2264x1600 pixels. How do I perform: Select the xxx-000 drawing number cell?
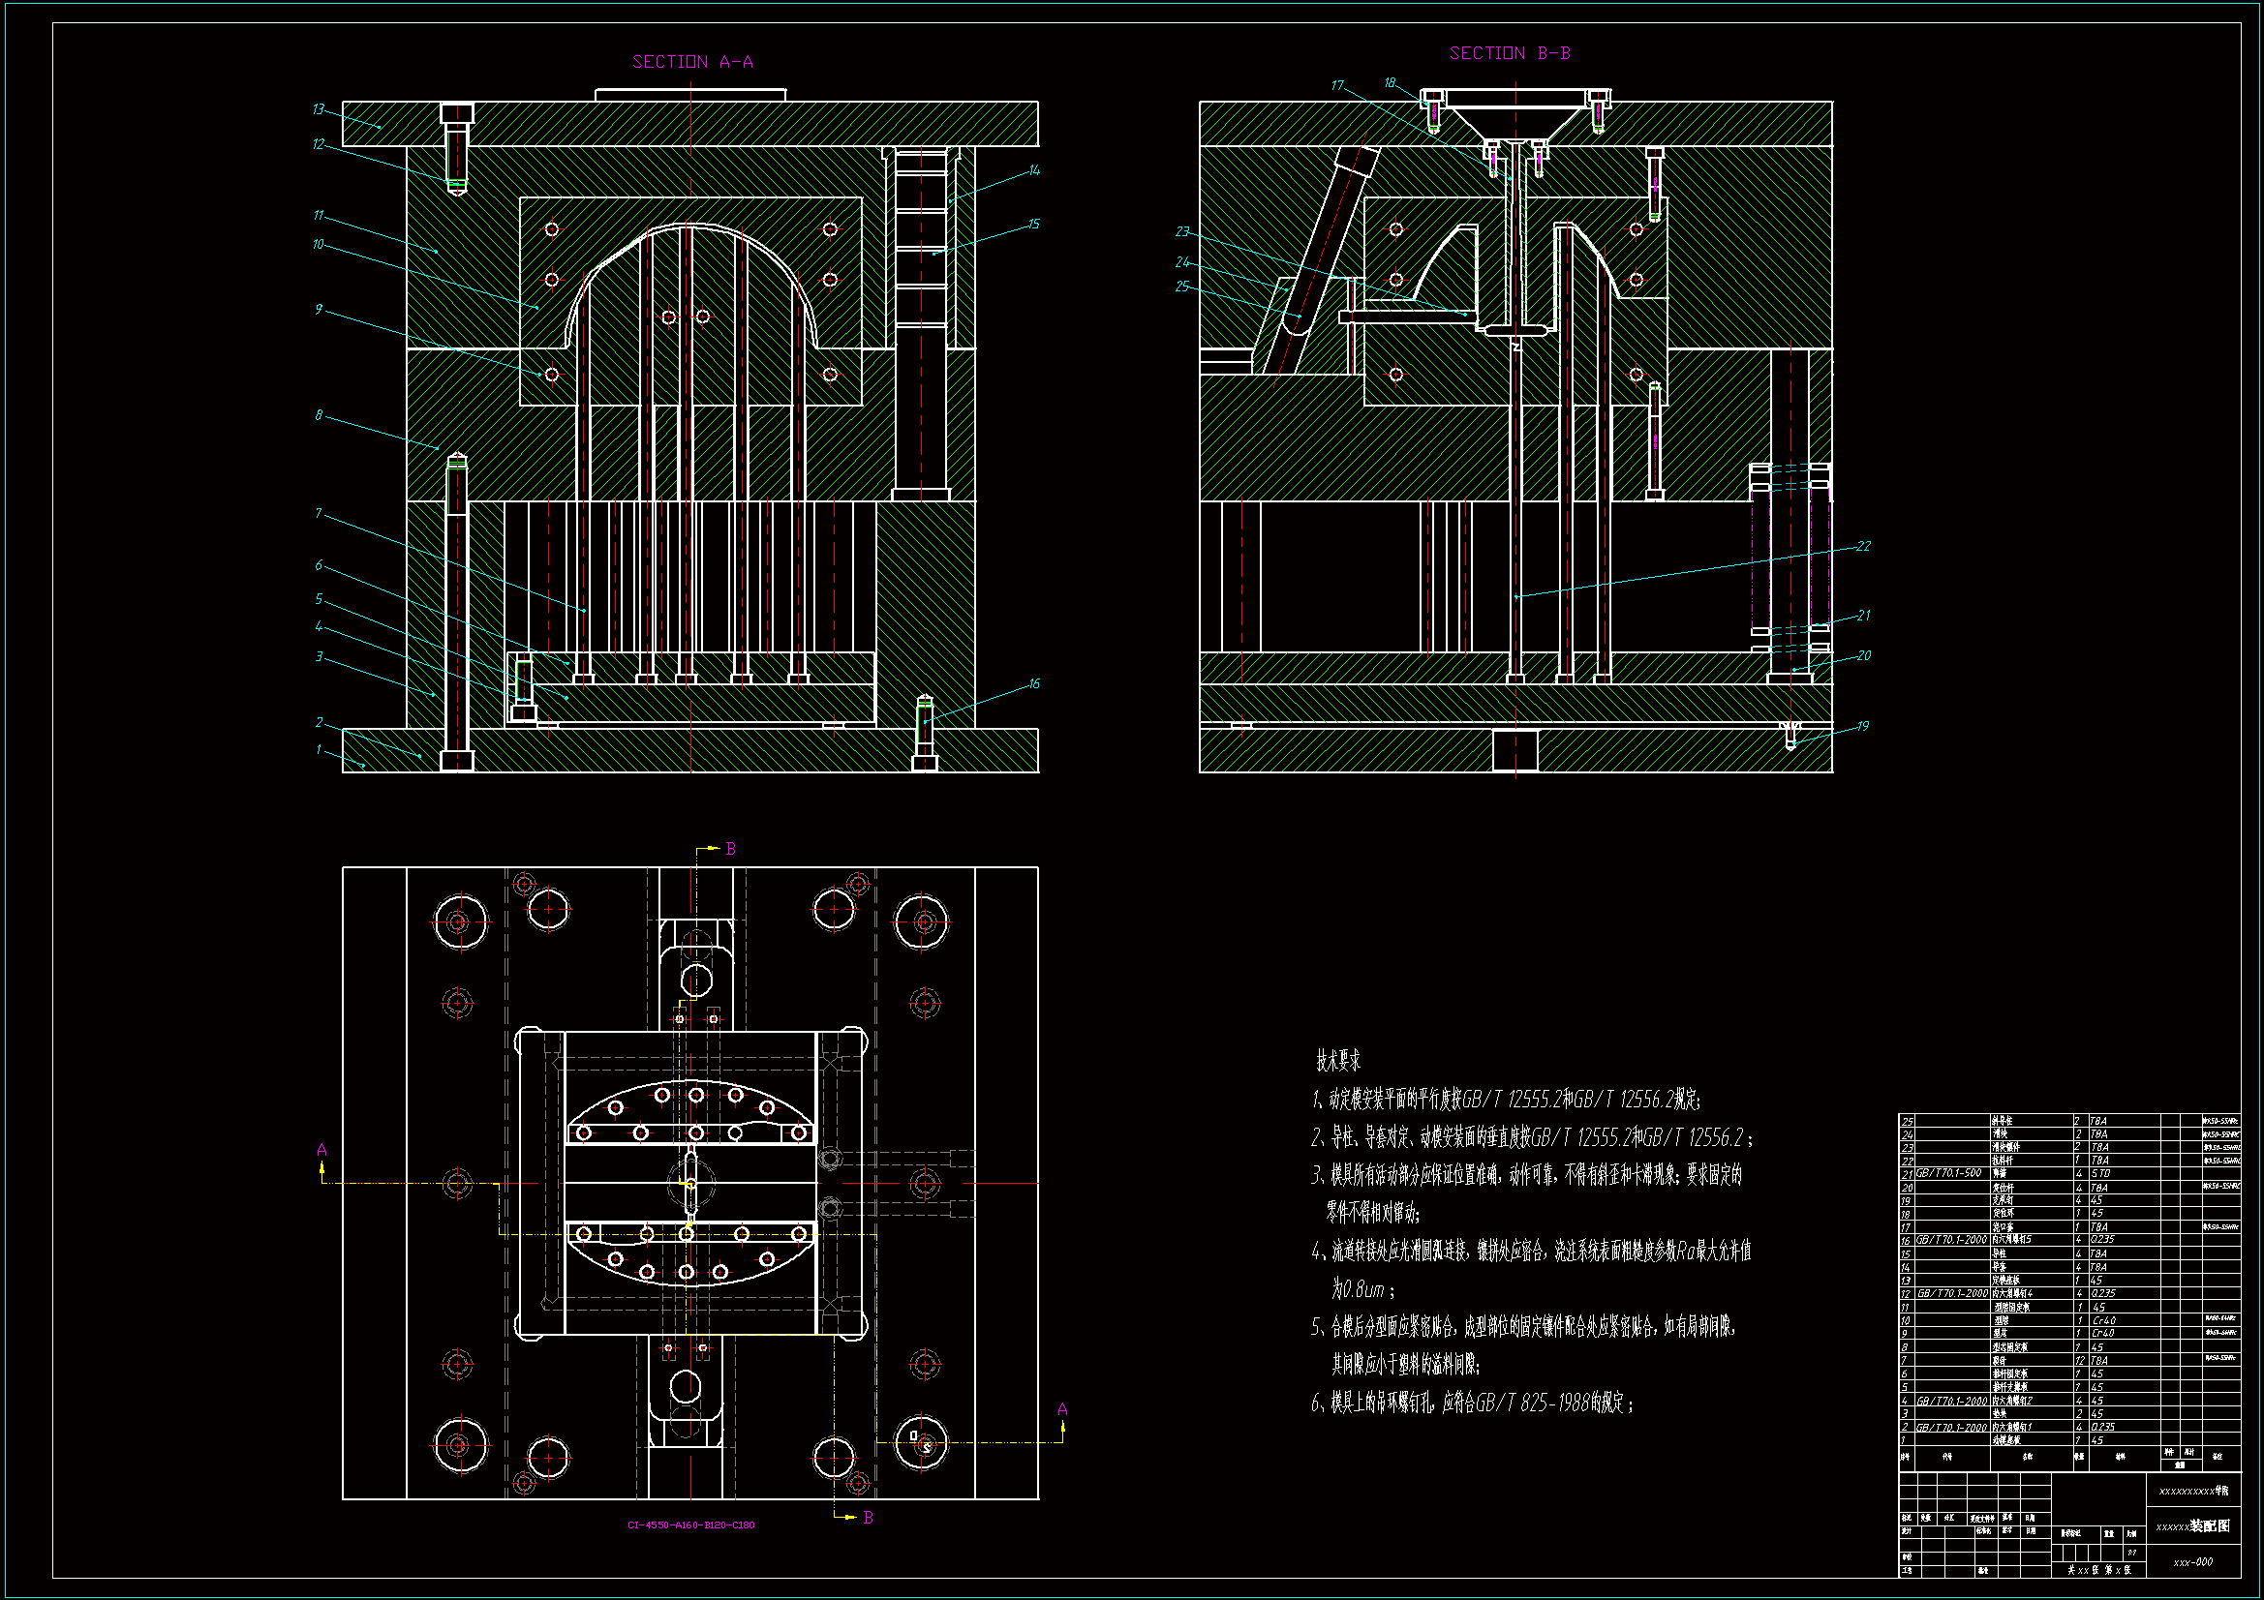pyautogui.click(x=2192, y=1562)
